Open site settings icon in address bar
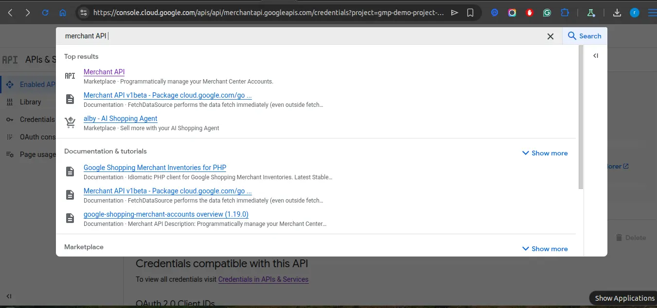This screenshot has height=308, width=657. pos(83,13)
